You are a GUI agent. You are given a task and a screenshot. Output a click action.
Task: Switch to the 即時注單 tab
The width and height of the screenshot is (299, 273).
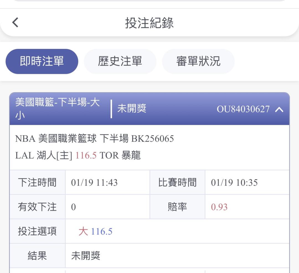[42, 61]
